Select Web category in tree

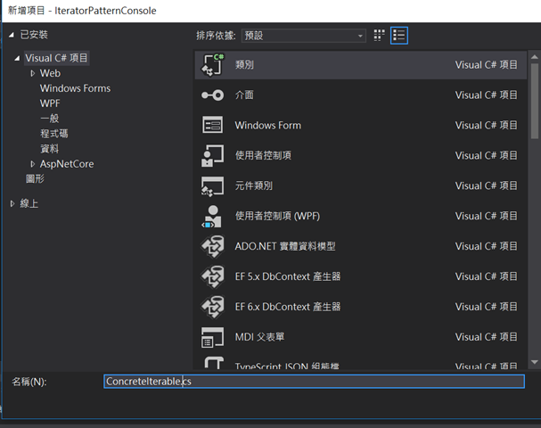pyautogui.click(x=50, y=73)
